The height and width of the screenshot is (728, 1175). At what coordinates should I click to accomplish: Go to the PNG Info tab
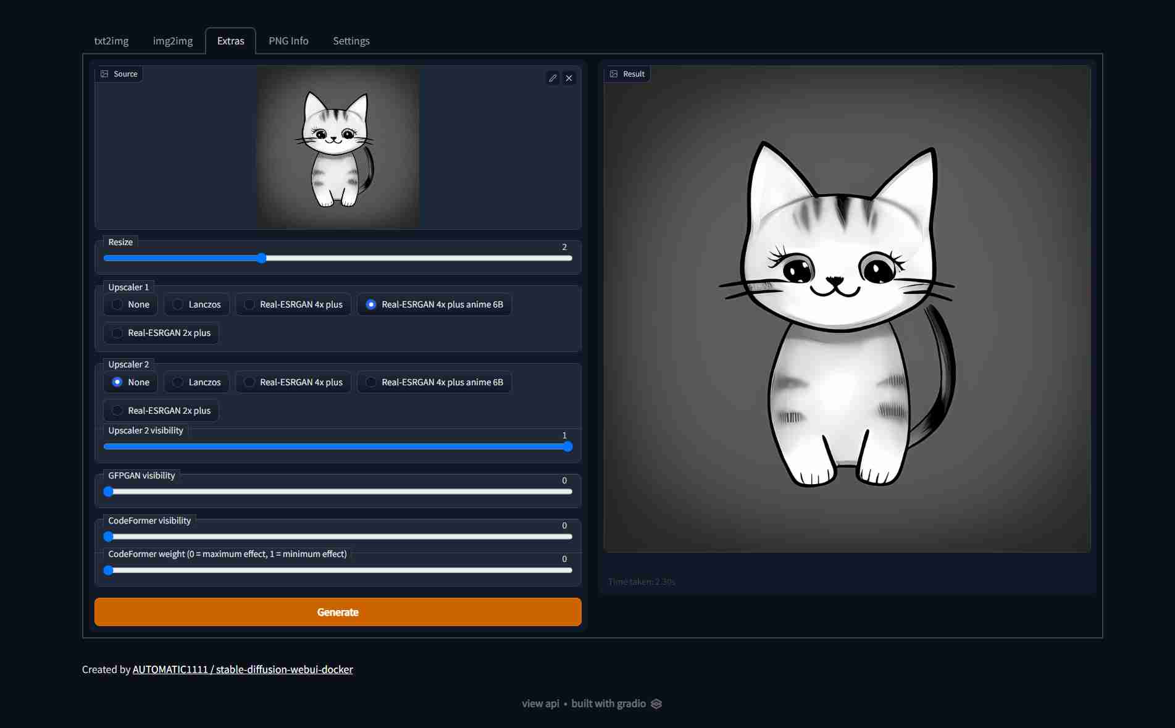pyautogui.click(x=288, y=41)
